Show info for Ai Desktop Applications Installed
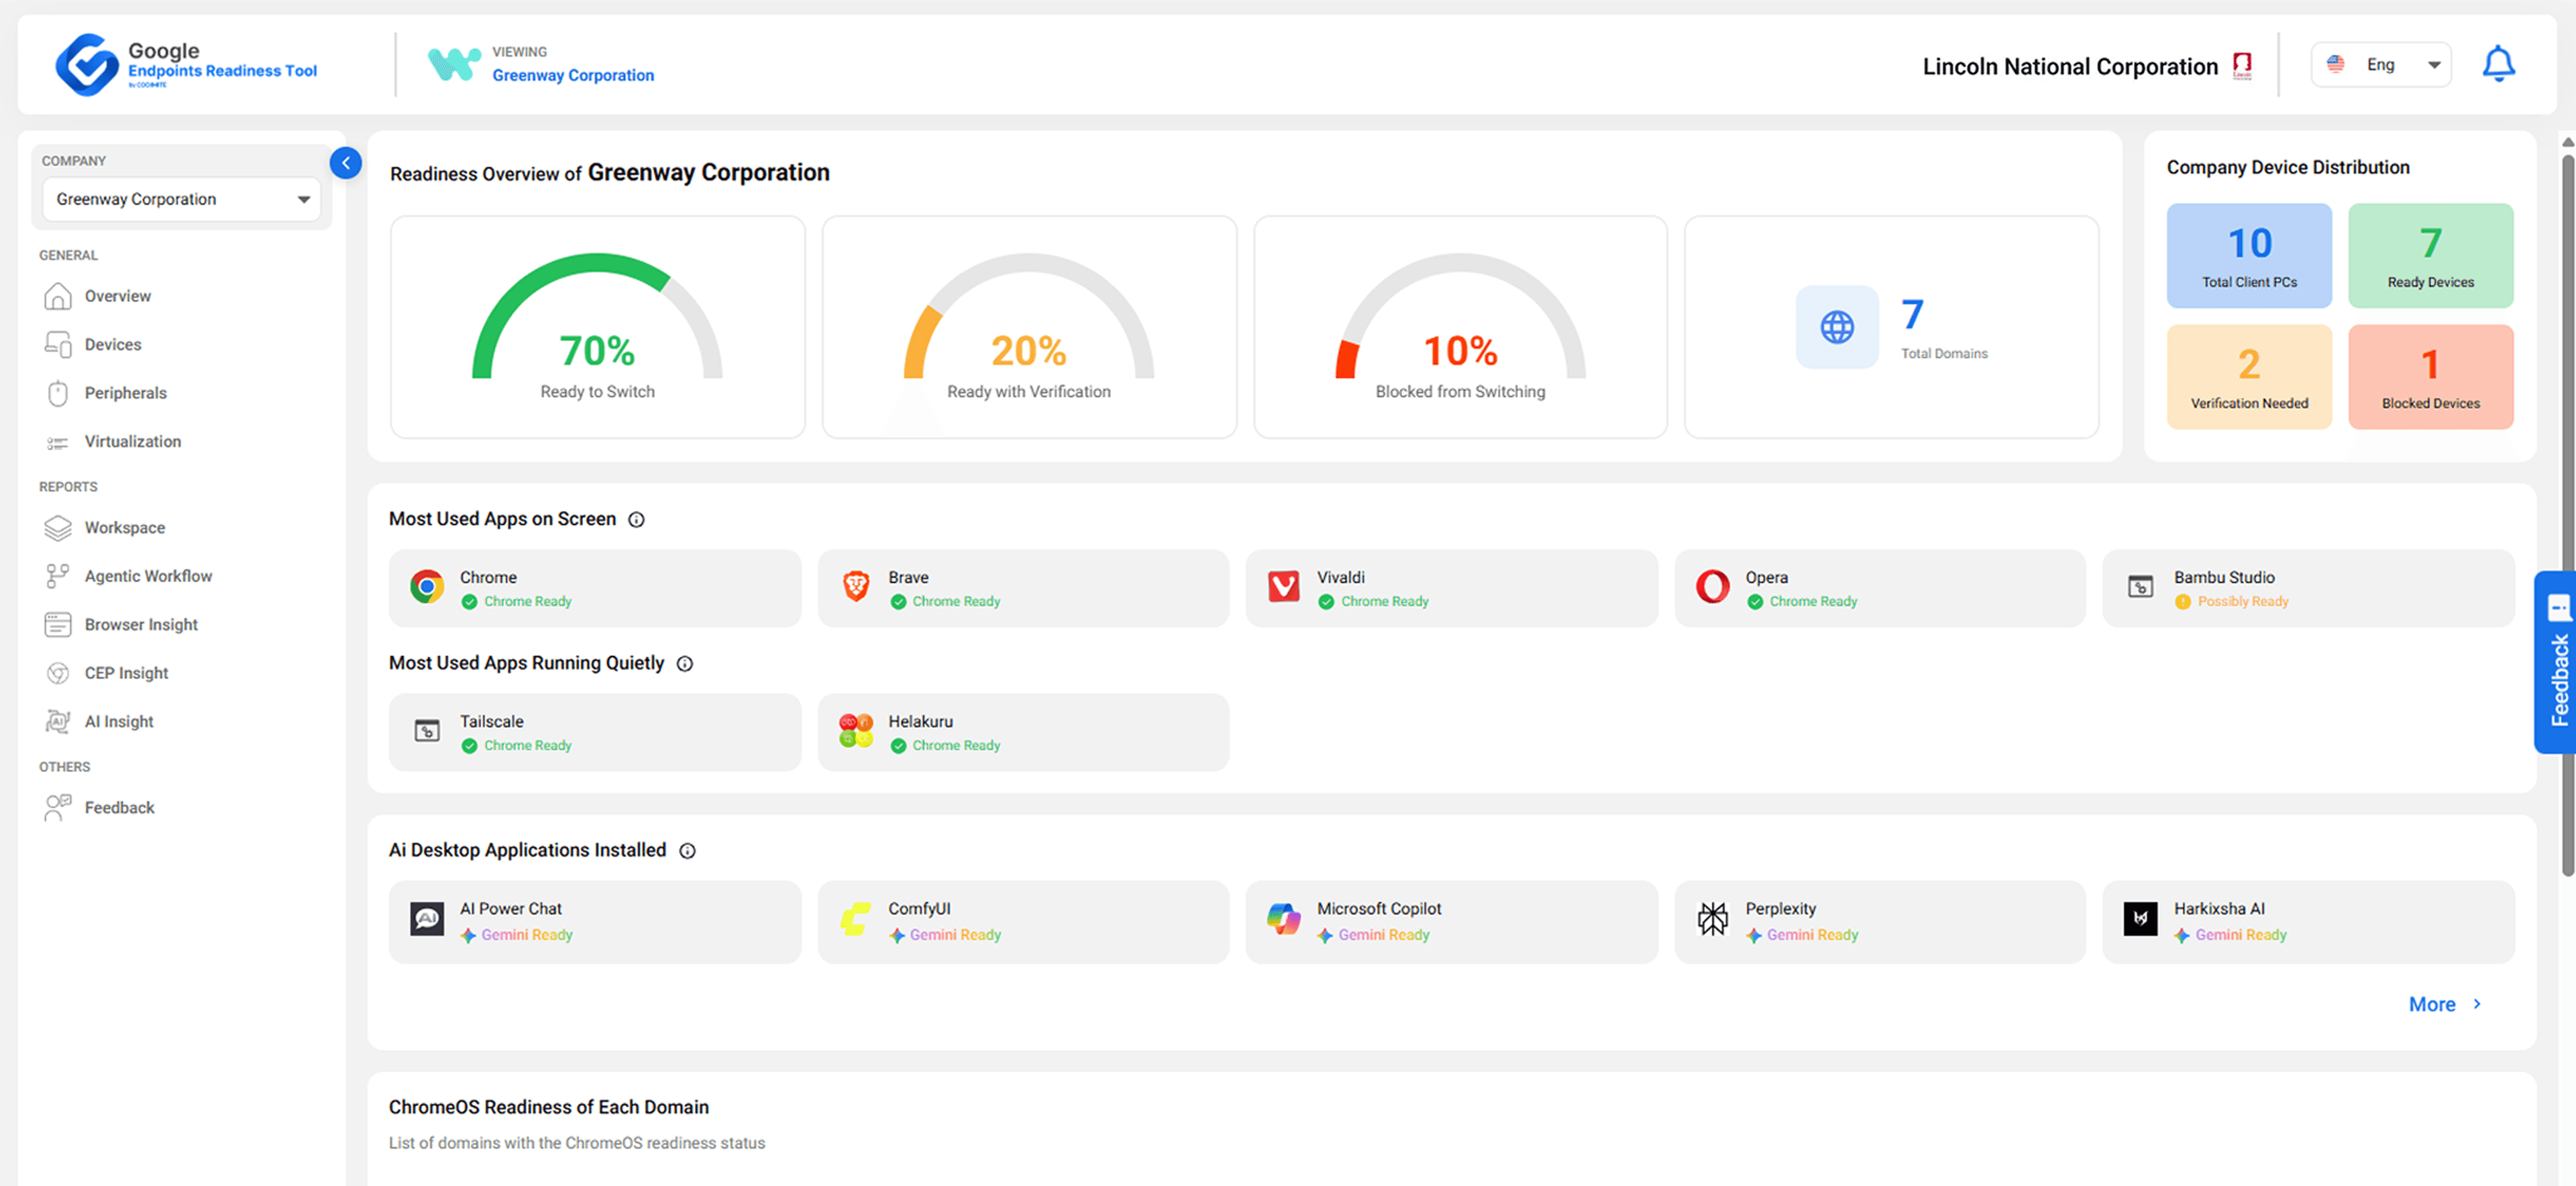 coord(688,851)
